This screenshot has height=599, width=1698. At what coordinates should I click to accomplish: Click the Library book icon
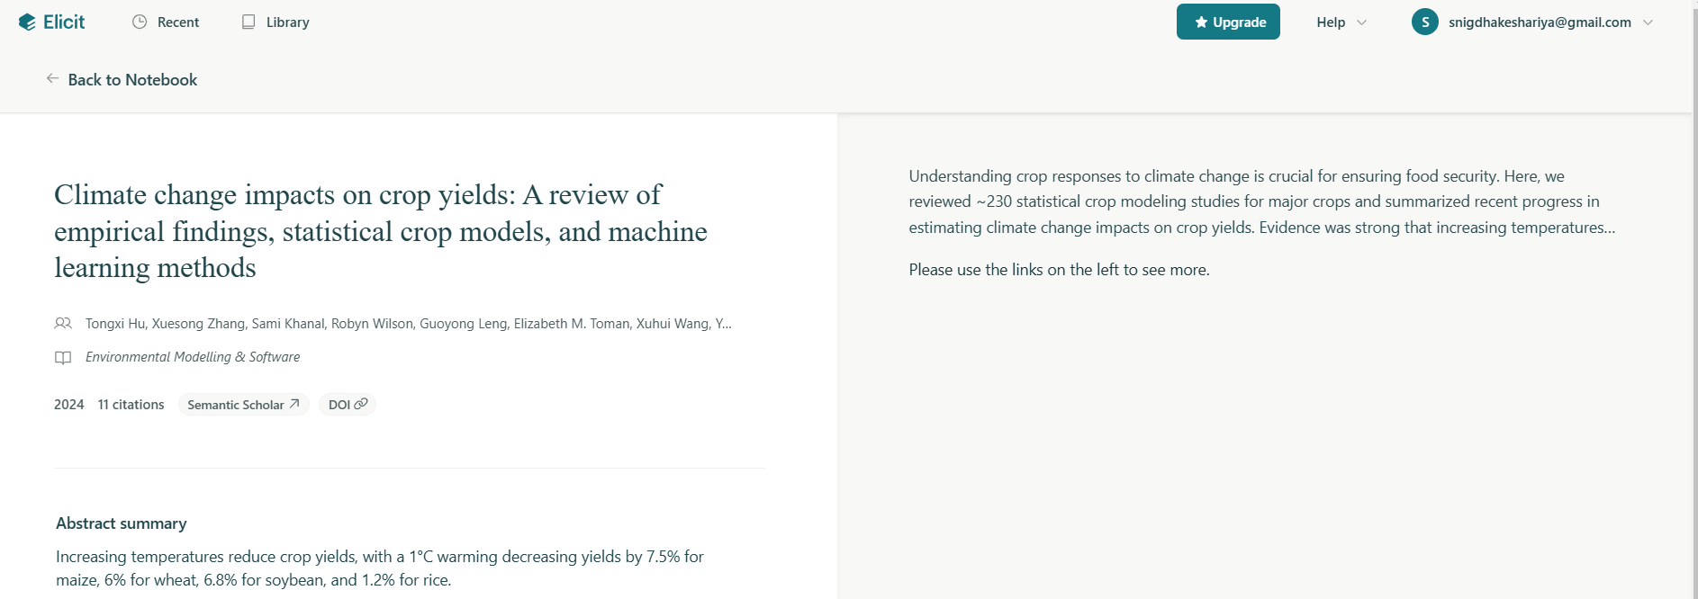coord(248,22)
